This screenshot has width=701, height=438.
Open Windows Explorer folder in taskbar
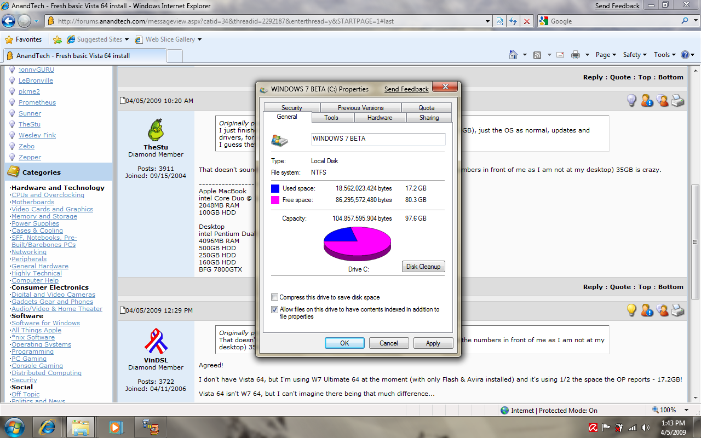[x=81, y=427]
